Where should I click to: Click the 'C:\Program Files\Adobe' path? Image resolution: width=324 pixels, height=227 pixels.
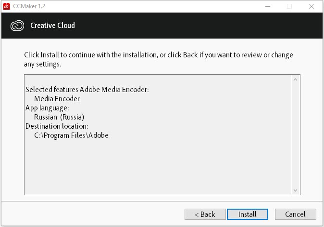coord(71,135)
